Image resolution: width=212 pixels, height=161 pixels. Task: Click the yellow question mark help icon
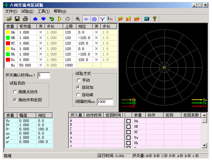point(155,19)
